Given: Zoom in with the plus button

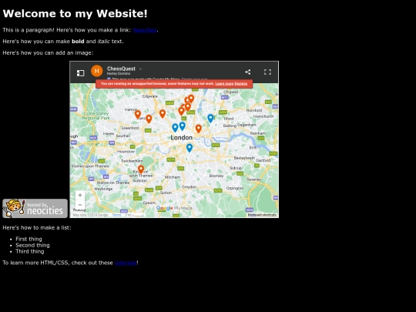Looking at the screenshot, I should pyautogui.click(x=80, y=195).
